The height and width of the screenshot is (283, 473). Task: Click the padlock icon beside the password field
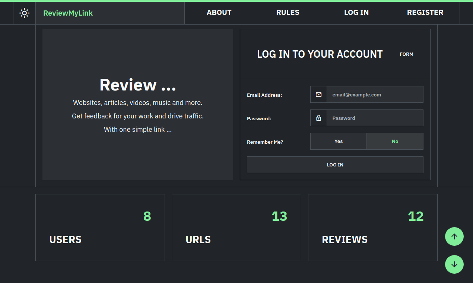pos(318,118)
